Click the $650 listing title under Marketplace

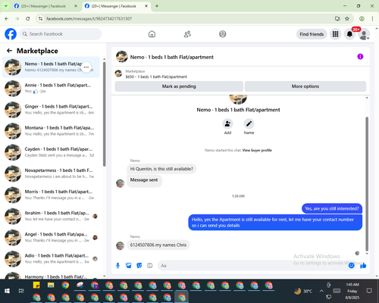point(156,77)
